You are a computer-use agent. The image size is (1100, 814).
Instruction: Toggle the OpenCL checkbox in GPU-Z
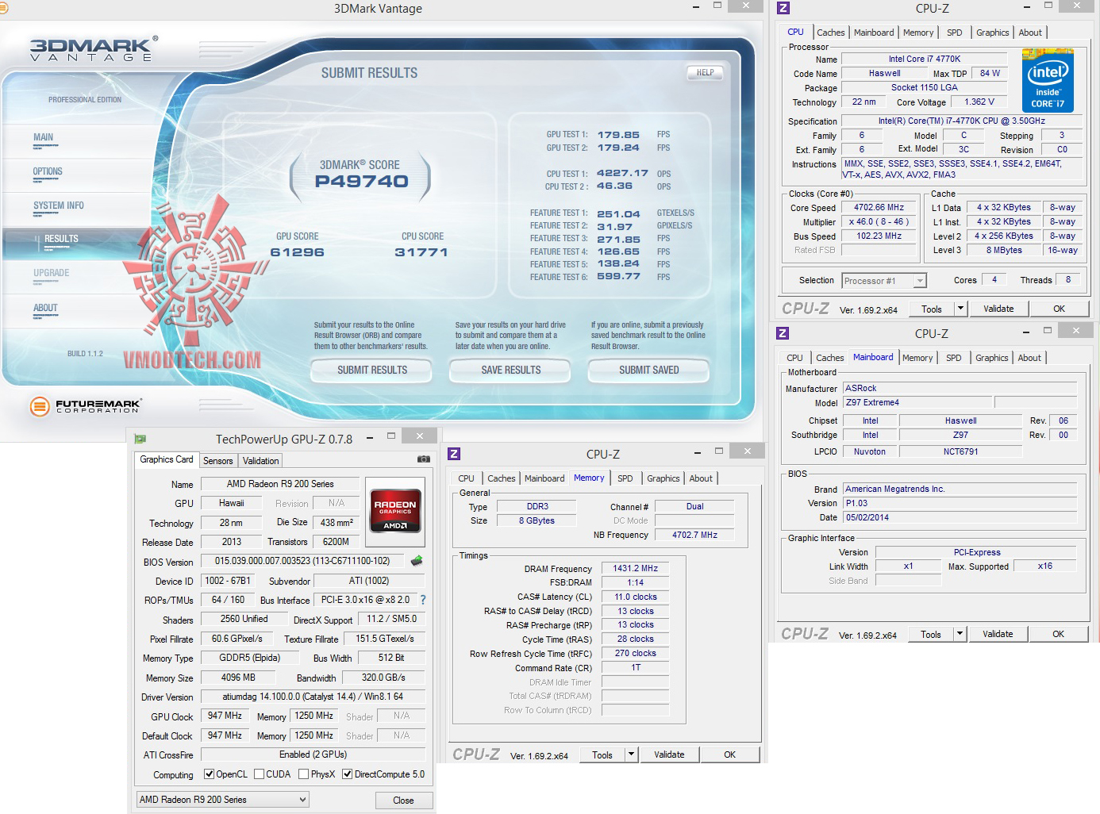tap(209, 774)
